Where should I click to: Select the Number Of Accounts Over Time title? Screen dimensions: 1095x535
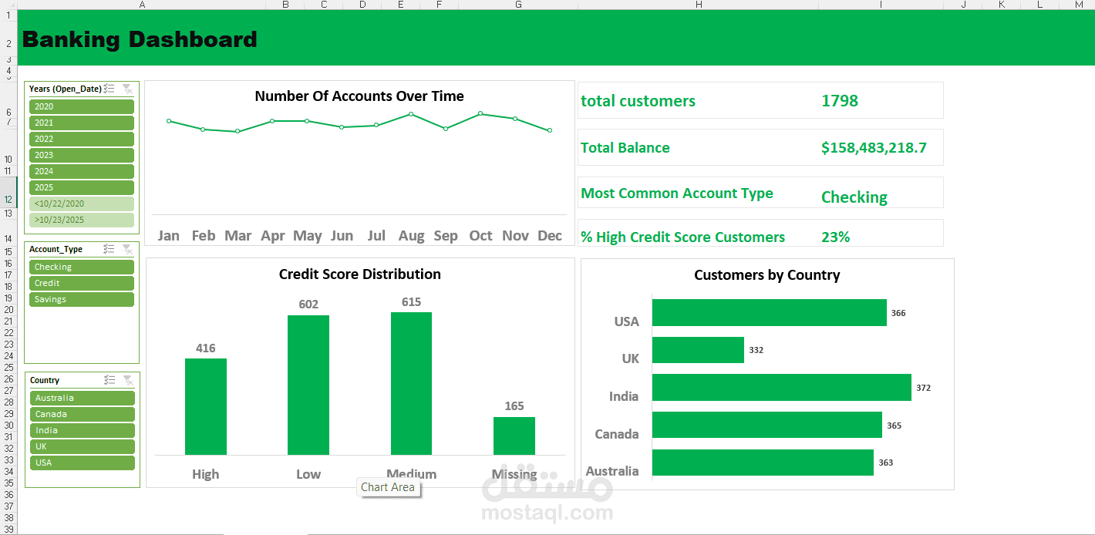[x=359, y=96]
